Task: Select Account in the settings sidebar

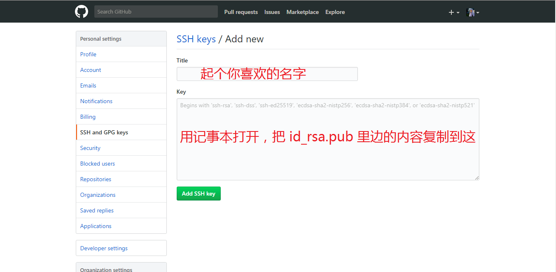Action: [91, 70]
